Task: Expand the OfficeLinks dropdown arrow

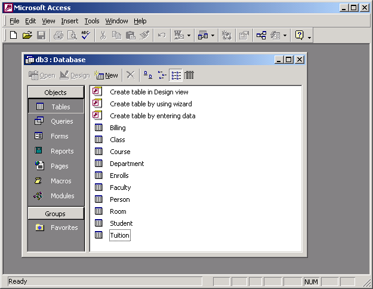Action: [x=189, y=35]
